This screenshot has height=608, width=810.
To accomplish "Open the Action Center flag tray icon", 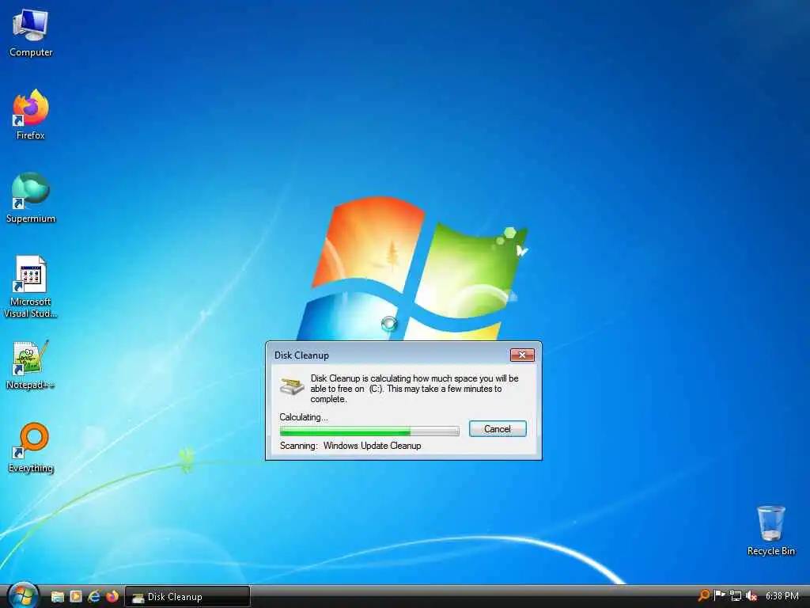I will tap(719, 596).
